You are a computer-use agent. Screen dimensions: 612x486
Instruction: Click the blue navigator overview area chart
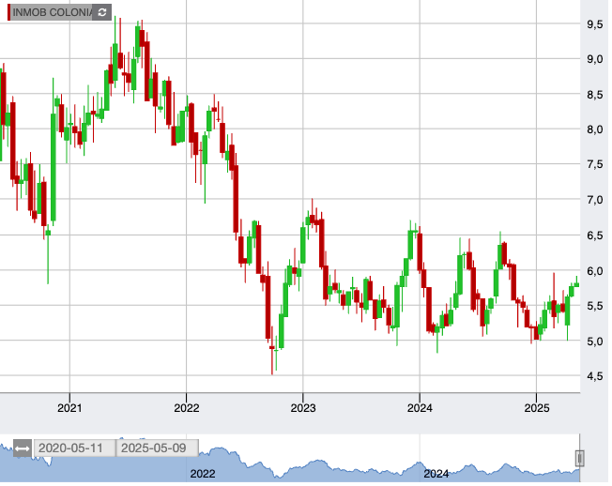pos(290,461)
